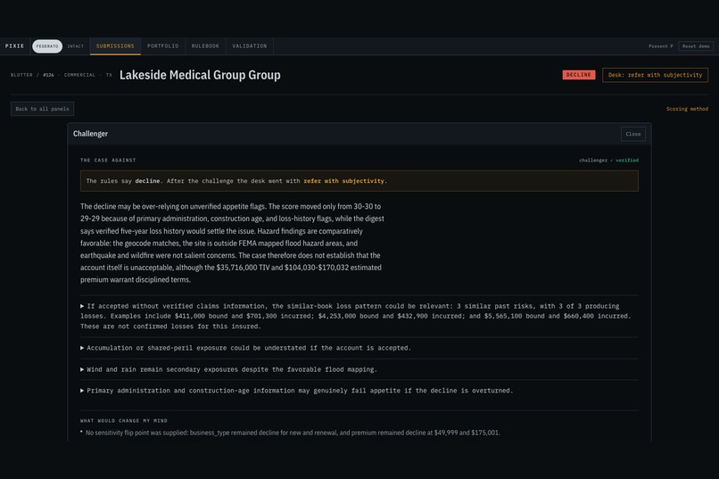
Task: Click the No sensitivity flip point bullet
Action: (x=293, y=433)
